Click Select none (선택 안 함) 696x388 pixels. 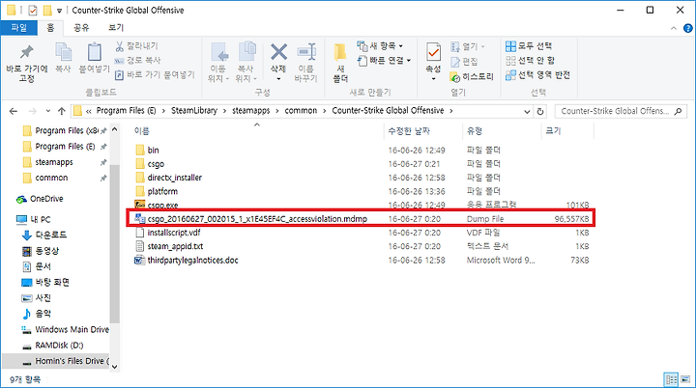(530, 61)
